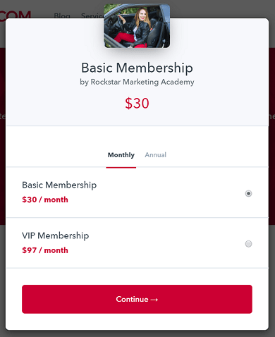
Task: Choose the VIP Membership radio button
Action: (x=248, y=244)
